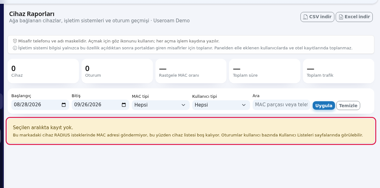Download the report as Excel
The image size is (380, 188).
354,17
